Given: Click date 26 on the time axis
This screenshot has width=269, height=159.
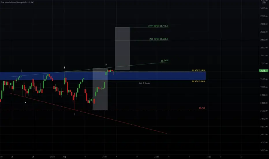Looking at the screenshot, I should pos(12,157).
